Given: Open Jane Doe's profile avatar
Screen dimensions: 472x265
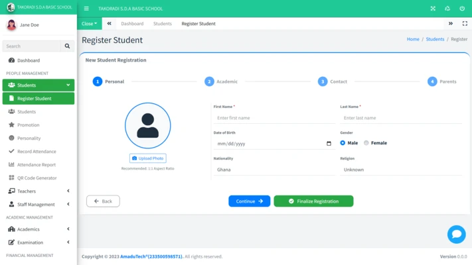Looking at the screenshot, I should coord(11,25).
